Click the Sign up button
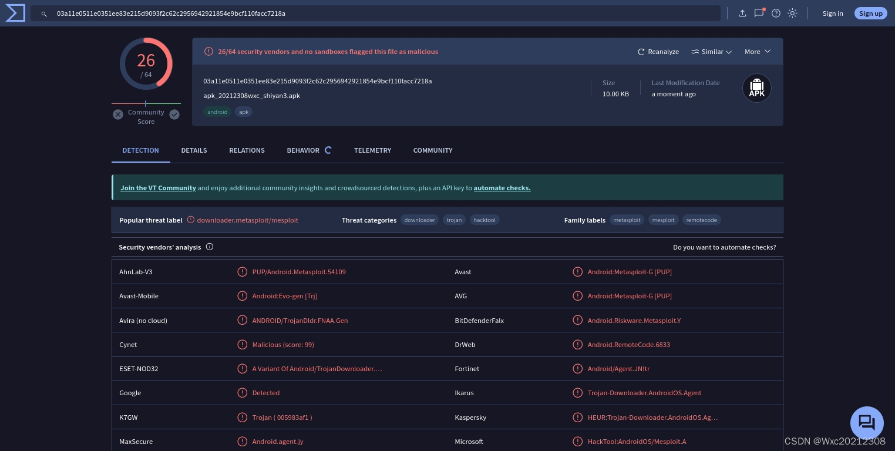895x451 pixels. click(871, 14)
